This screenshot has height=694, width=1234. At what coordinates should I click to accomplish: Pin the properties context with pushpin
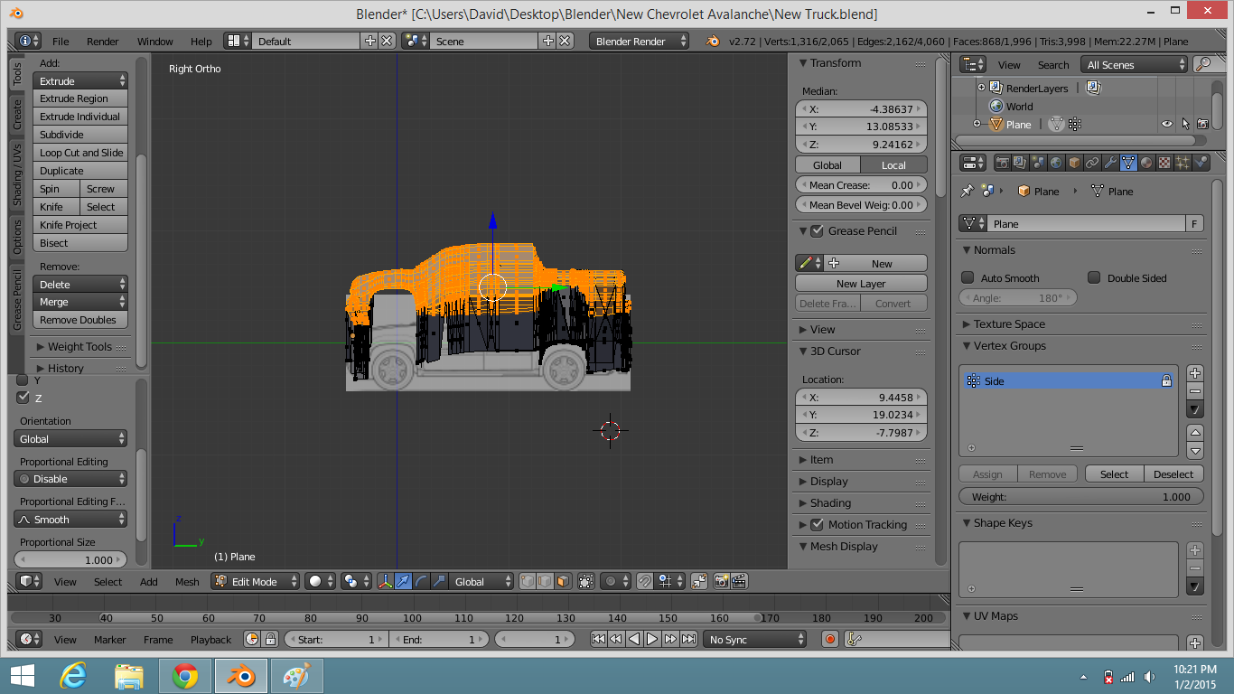[x=967, y=191]
